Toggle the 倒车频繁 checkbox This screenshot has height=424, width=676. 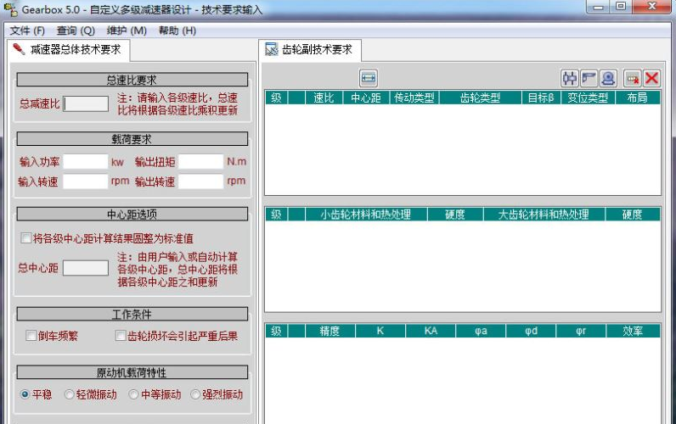tap(31, 336)
